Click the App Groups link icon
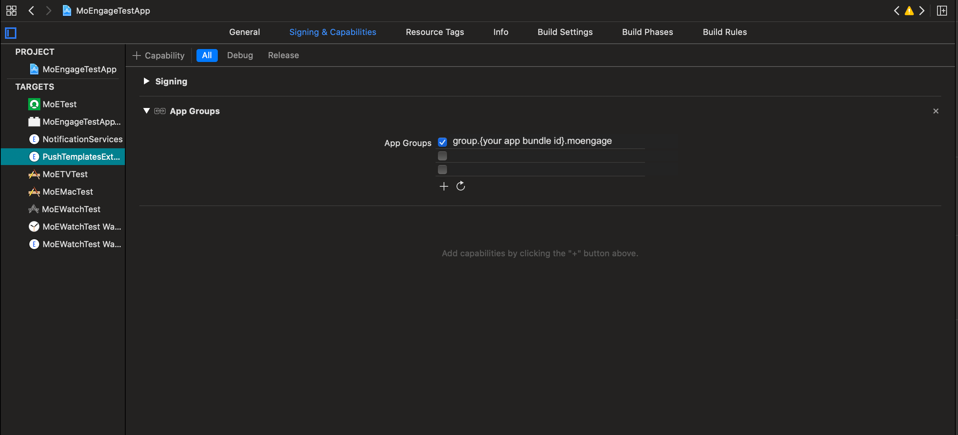Screen dimensions: 958x435 (160, 111)
